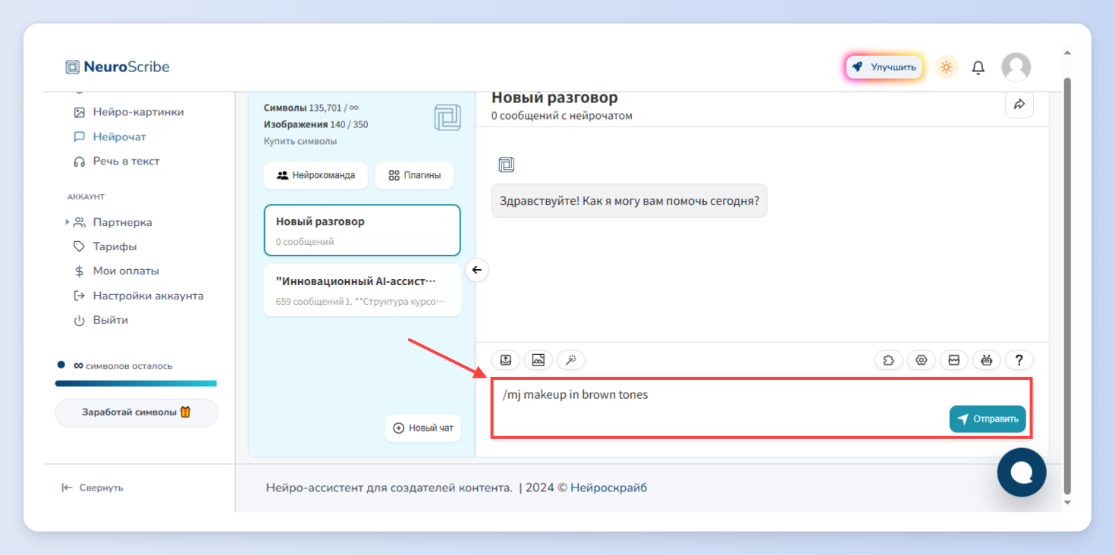Click the Новый чат button
The image size is (1115, 555).
coord(422,428)
